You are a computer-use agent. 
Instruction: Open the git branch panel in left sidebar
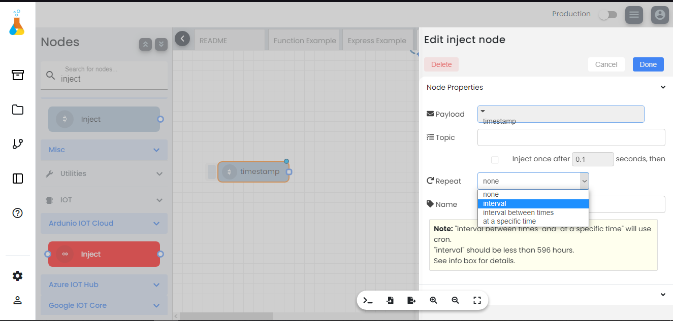tap(17, 144)
